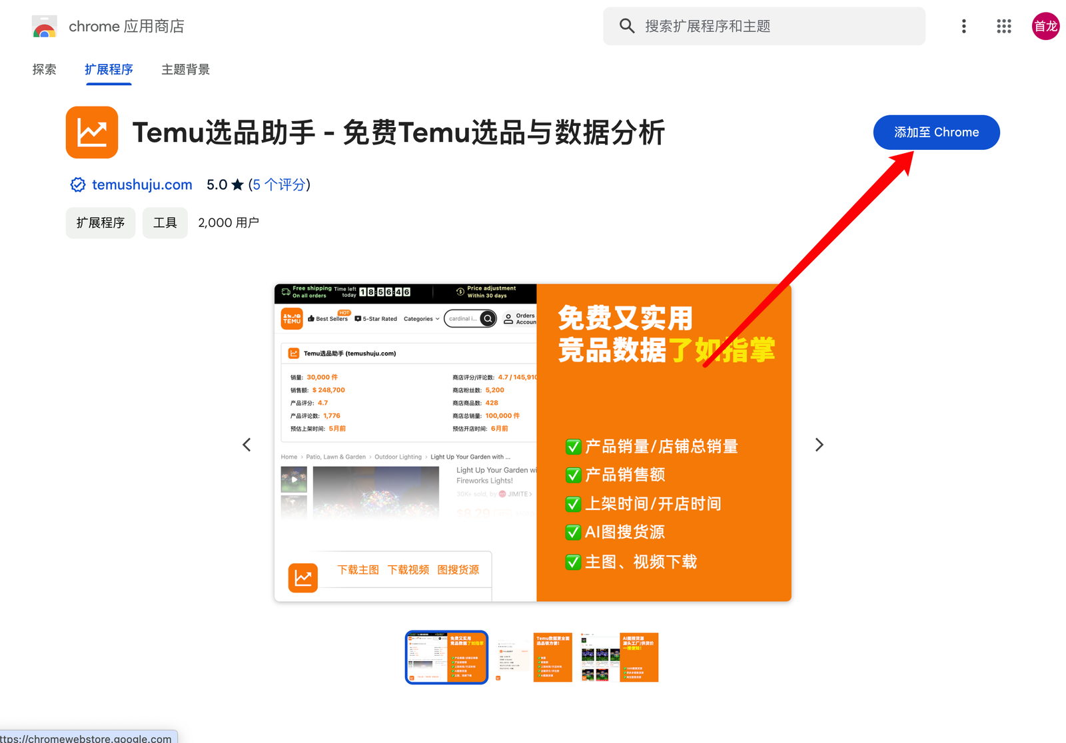Click the Chrome Web Store logo
The image size is (1066, 743).
click(x=45, y=27)
